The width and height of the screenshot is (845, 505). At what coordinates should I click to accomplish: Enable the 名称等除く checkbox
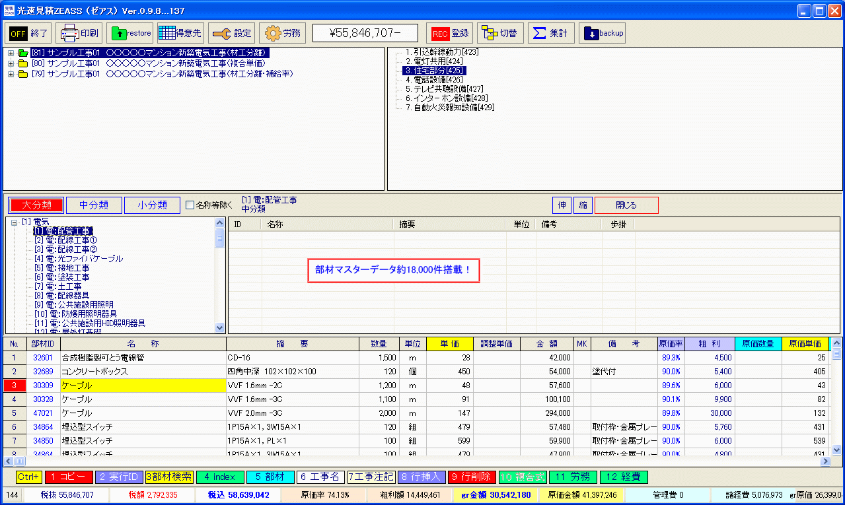pyautogui.click(x=190, y=205)
